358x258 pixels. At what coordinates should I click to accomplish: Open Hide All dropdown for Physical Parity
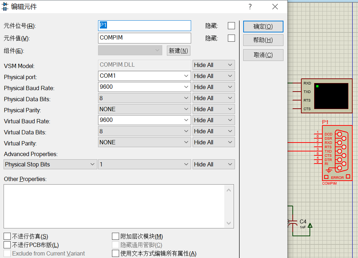[x=214, y=109]
